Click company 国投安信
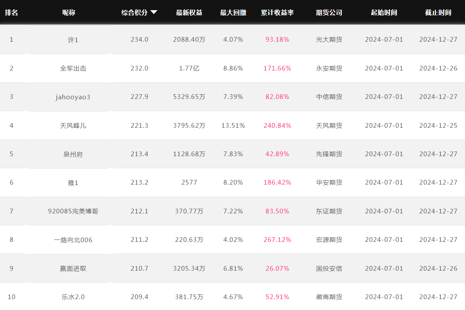This screenshot has width=465, height=310. point(329,268)
